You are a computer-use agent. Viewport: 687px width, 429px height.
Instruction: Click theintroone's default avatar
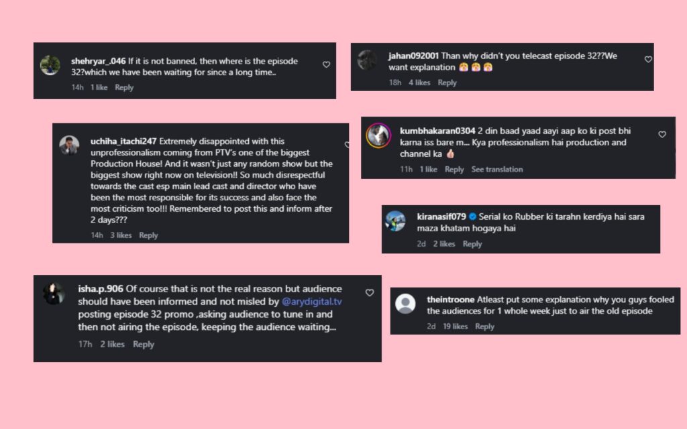tap(405, 304)
